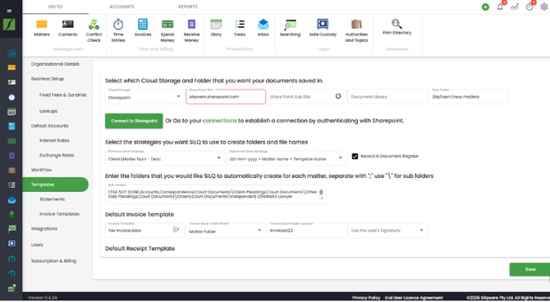Select Receive Money in the ribbon
The width and height of the screenshot is (550, 302).
(x=191, y=31)
